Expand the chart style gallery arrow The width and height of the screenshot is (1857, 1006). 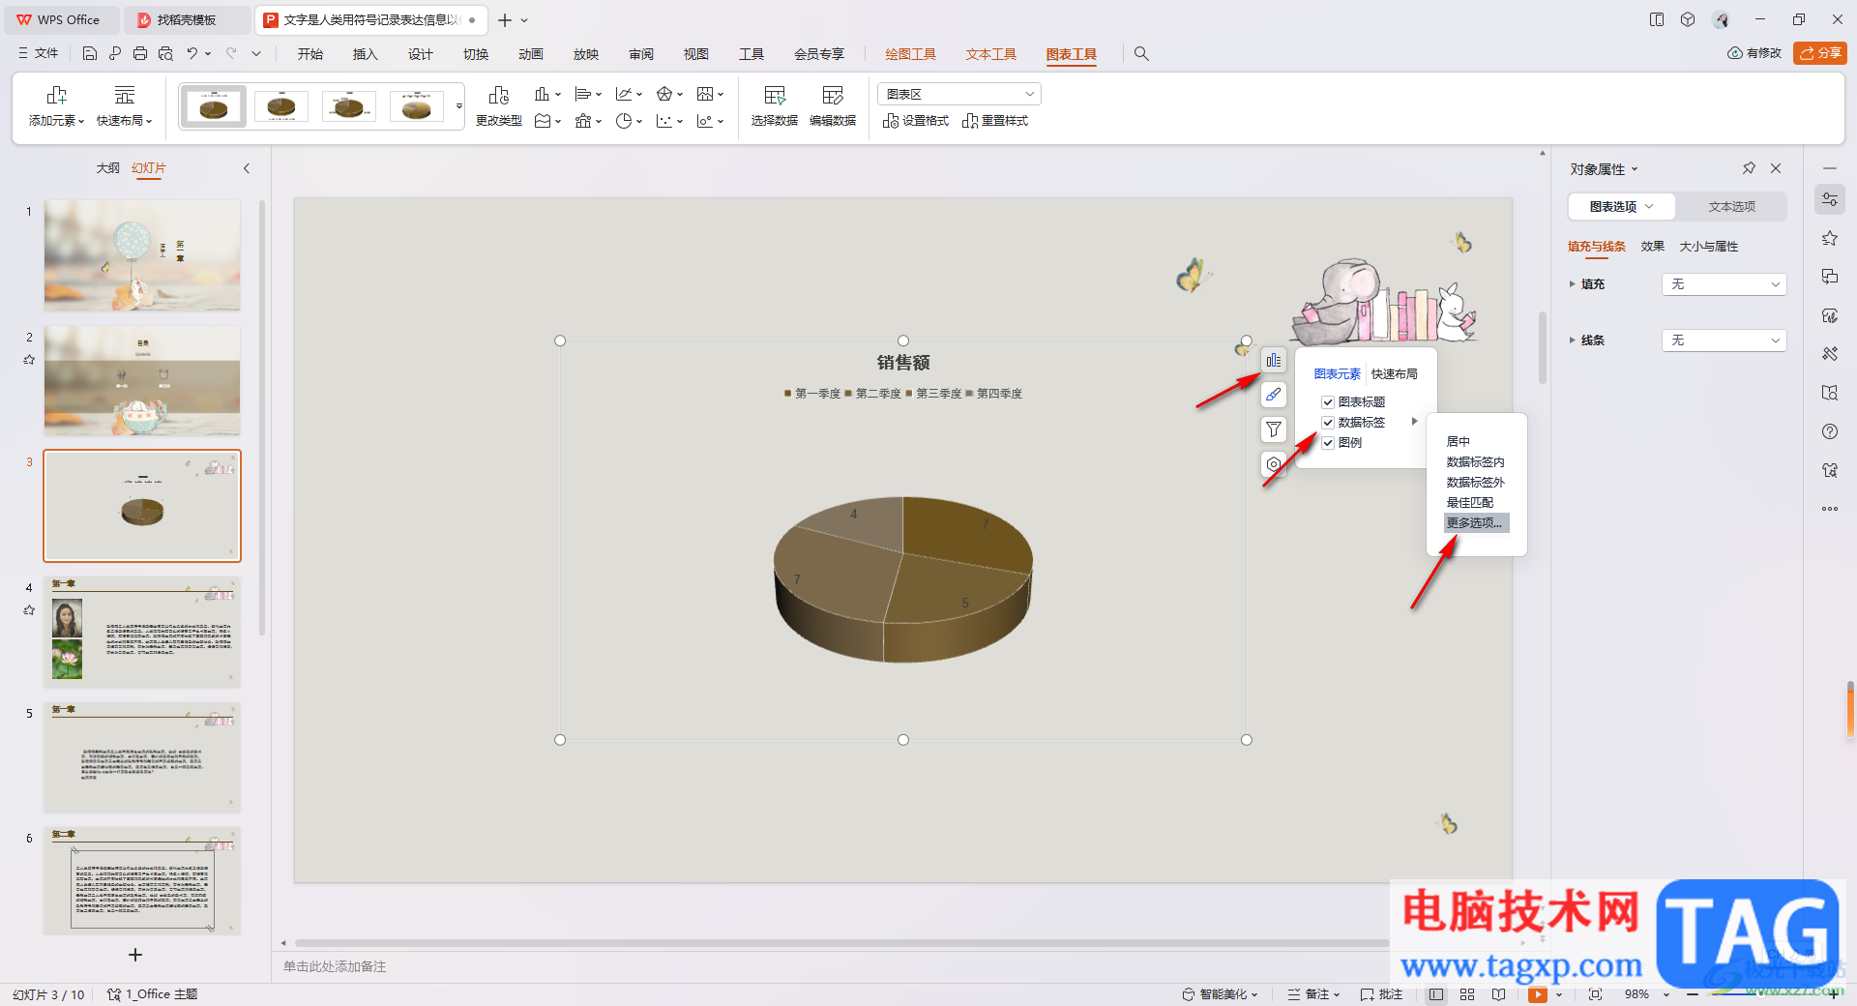click(459, 106)
